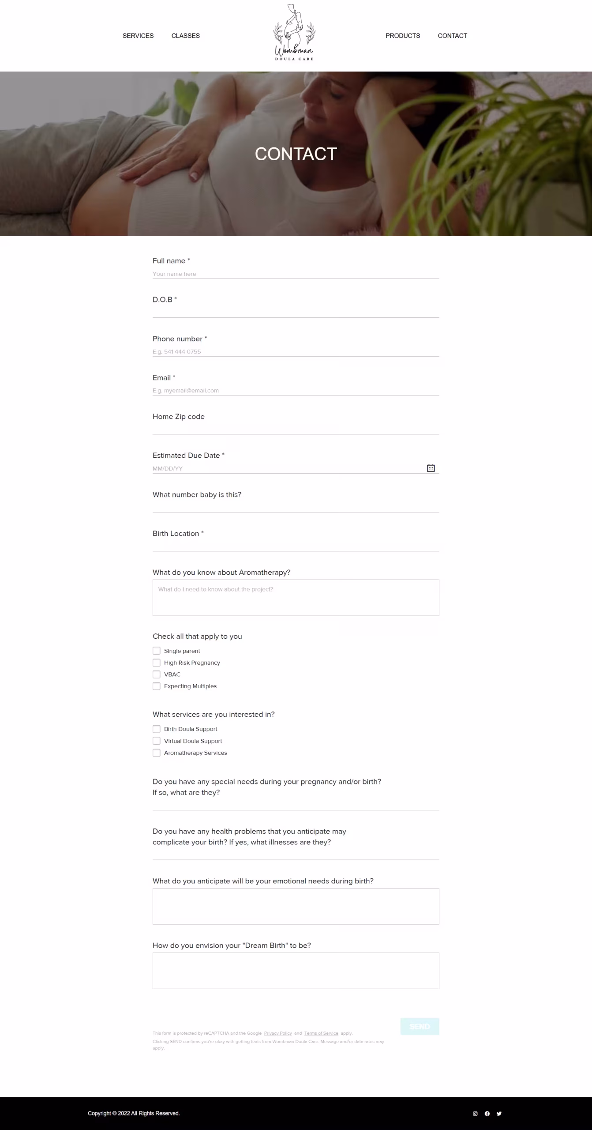Open the Privacy Policy link

(278, 1033)
